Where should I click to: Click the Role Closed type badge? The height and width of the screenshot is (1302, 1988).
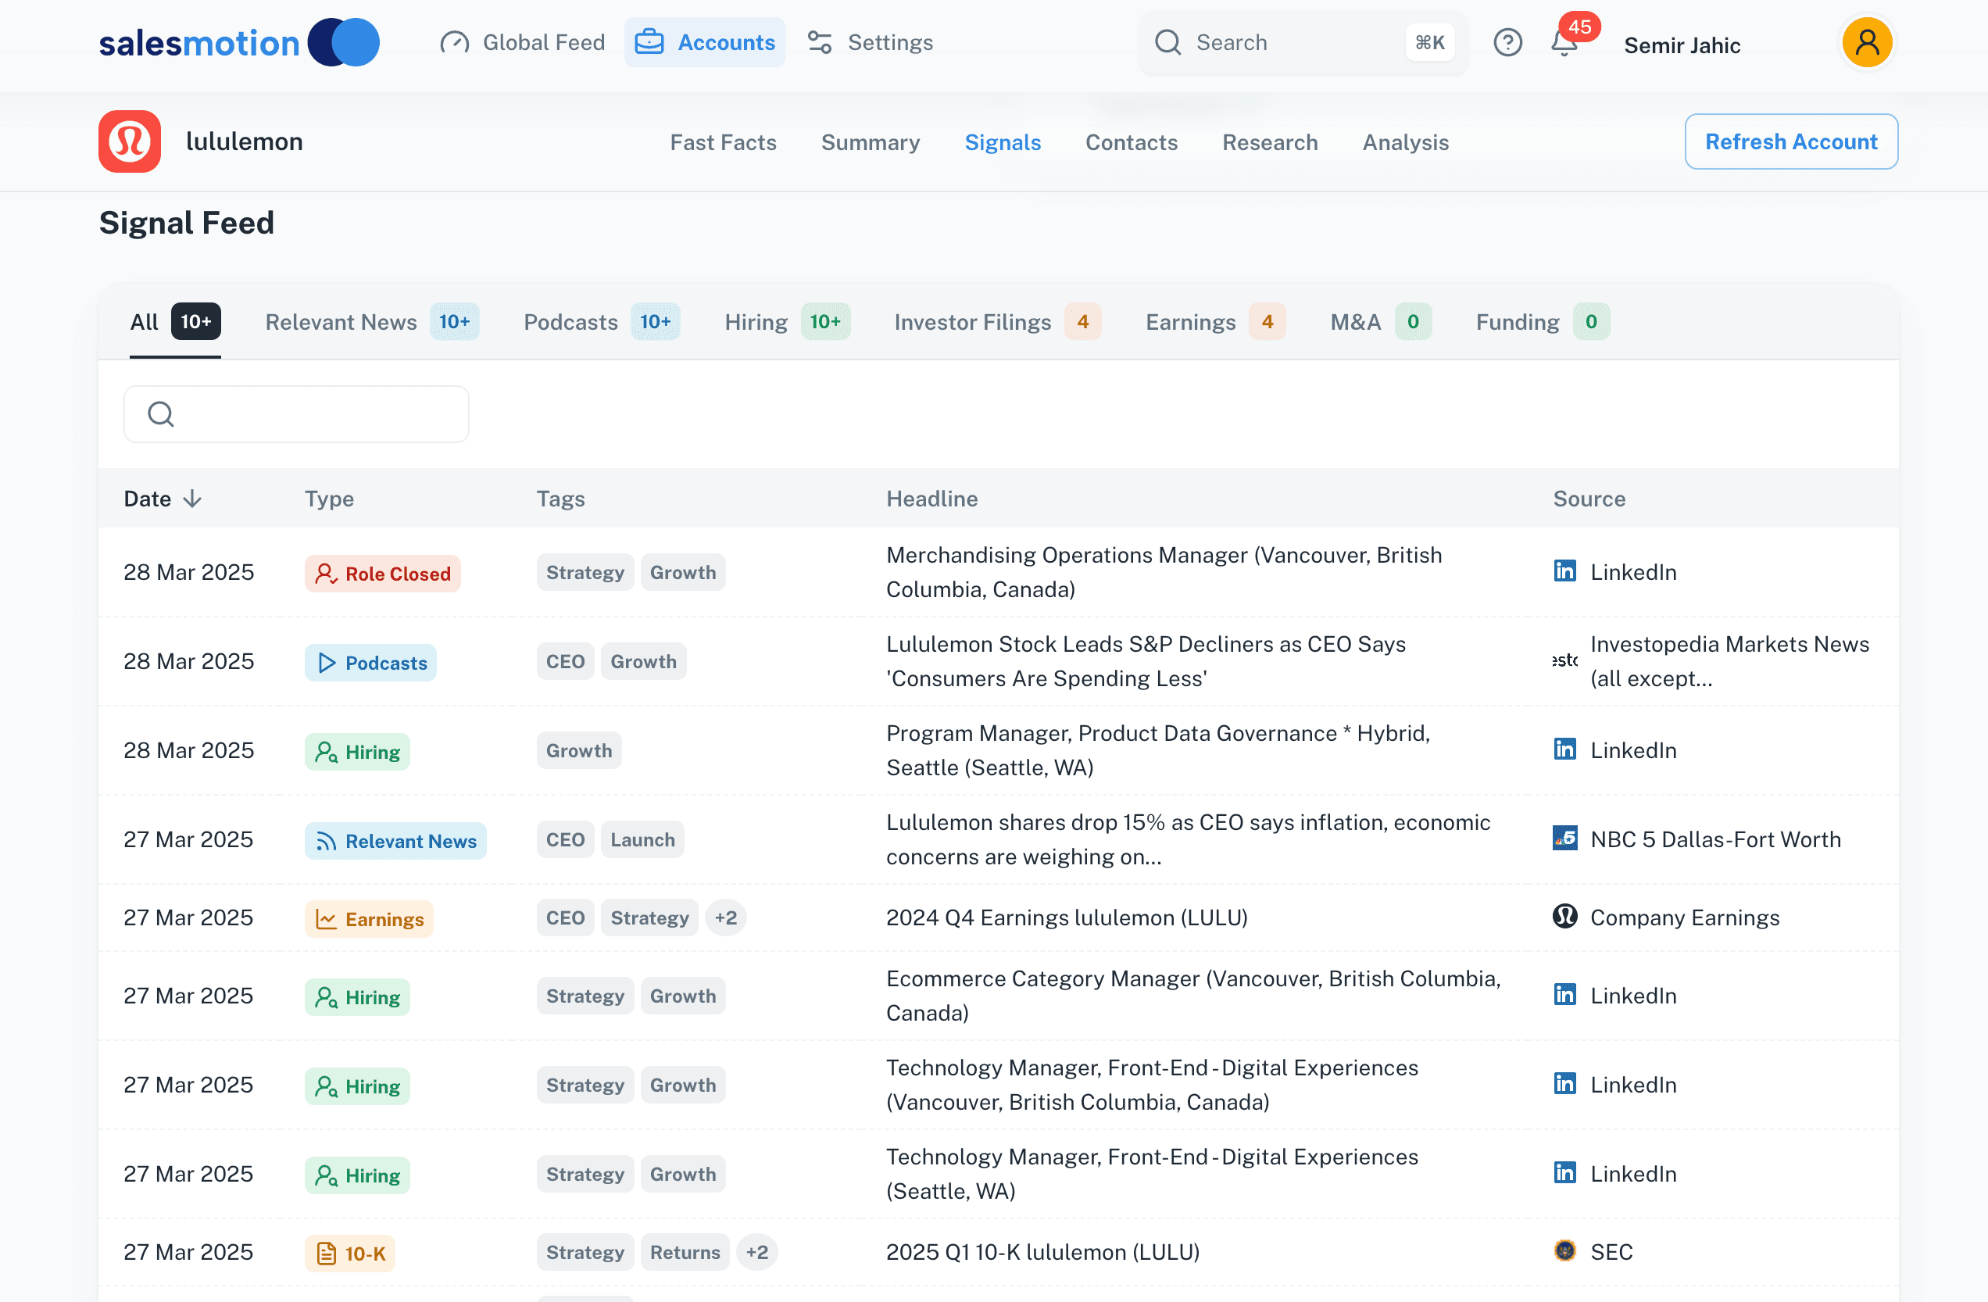click(x=383, y=574)
